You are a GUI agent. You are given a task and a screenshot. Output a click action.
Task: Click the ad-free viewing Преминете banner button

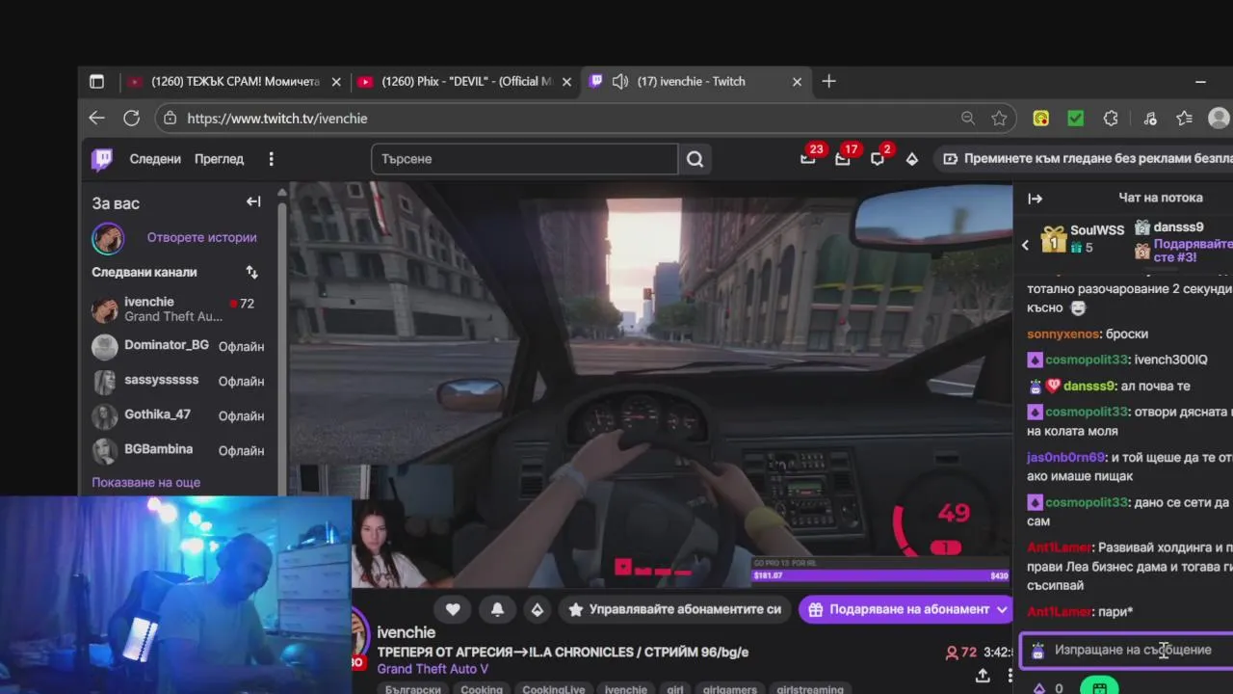(x=1084, y=159)
